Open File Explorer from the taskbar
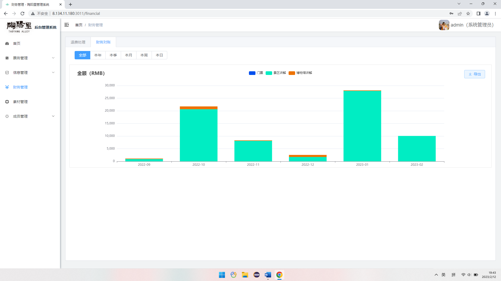Viewport: 501px width, 281px height. [245, 275]
